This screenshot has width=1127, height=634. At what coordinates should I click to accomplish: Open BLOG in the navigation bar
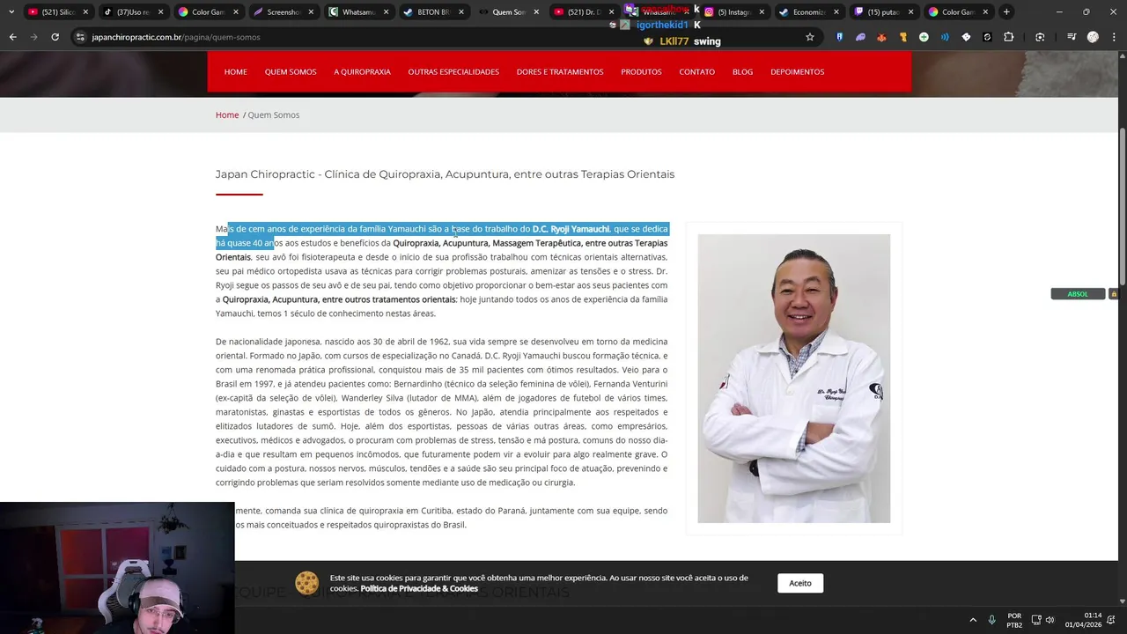[x=742, y=71]
